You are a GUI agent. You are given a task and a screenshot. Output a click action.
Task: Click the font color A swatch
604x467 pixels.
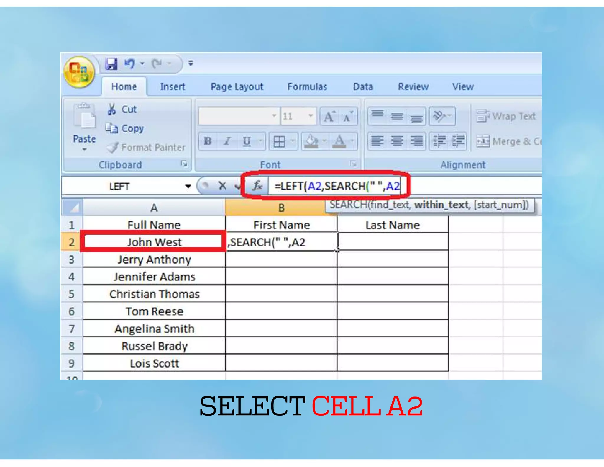[339, 141]
